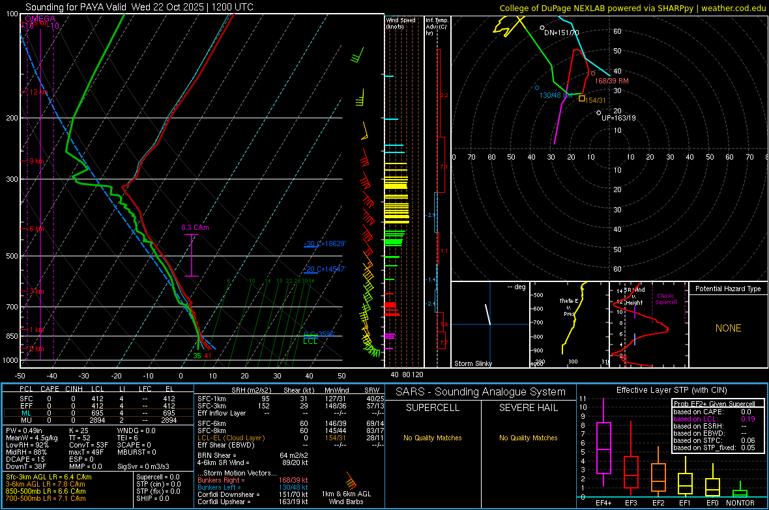Click the 1km & 6km AGL wind barbs icon

(350, 483)
